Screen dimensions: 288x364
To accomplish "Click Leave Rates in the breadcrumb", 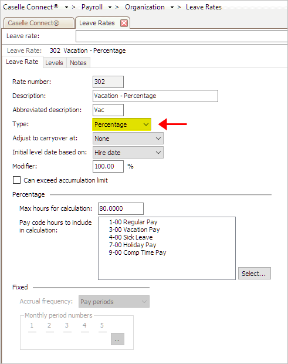I will coord(204,7).
